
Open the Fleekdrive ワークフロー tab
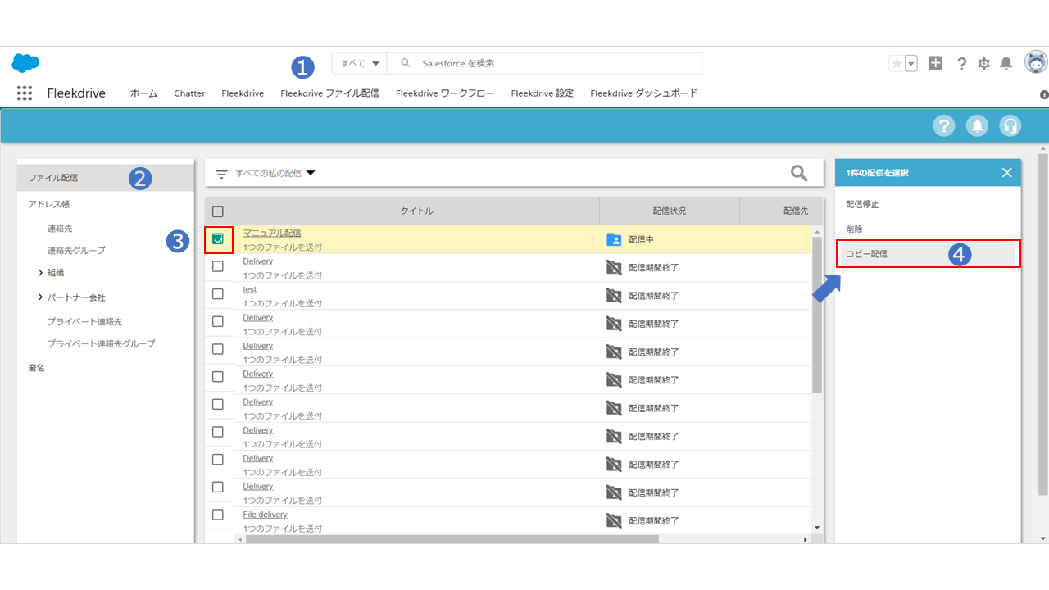(x=445, y=93)
